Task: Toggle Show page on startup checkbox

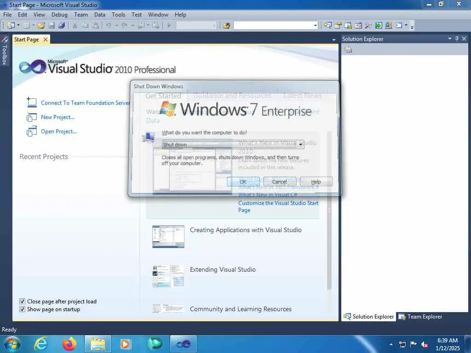Action: (22, 309)
